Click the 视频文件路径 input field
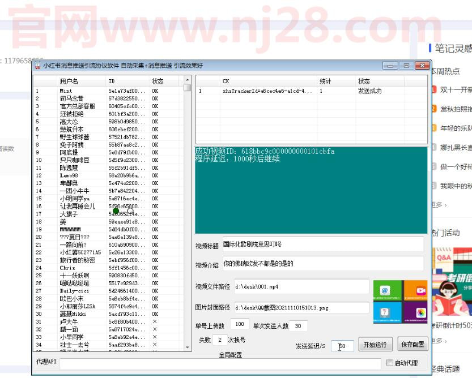The height and width of the screenshot is (378, 472). click(x=300, y=286)
